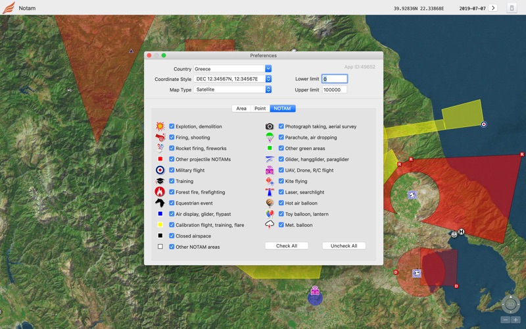Advance the date with the arrow button
The height and width of the screenshot is (329, 526).
click(492, 8)
